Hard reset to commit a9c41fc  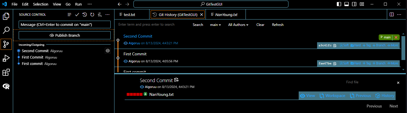click(x=356, y=45)
